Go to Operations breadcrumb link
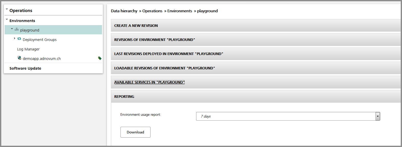This screenshot has width=402, height=147. 152,11
